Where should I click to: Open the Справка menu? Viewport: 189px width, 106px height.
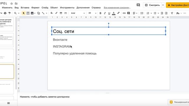(96, 8)
